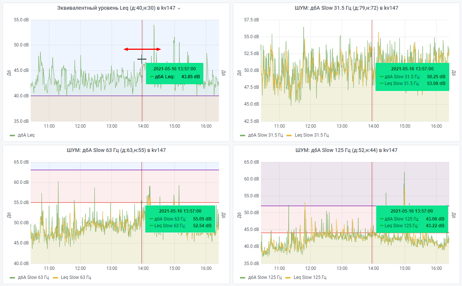Toggle the дбА Slow 31.5 Гц legend label
This screenshot has width=462, height=286.
tap(265, 135)
